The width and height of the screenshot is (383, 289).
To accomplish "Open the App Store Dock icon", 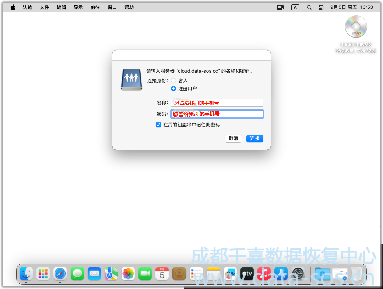I will (x=281, y=274).
